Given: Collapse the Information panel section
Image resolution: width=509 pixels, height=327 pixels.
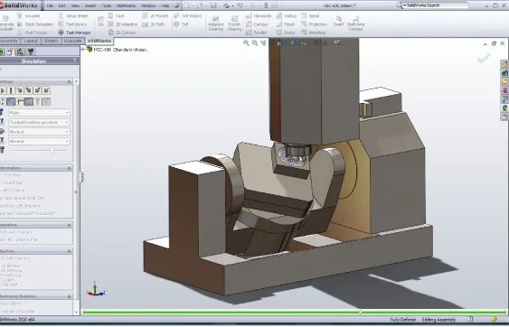Looking at the screenshot, I should pos(69,168).
